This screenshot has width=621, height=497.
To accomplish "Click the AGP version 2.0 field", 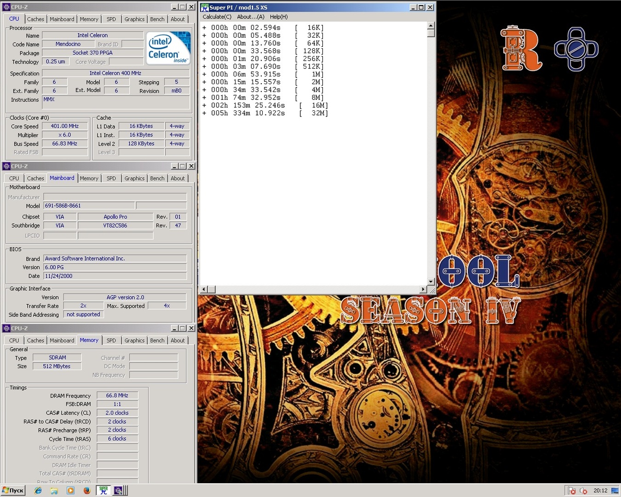I will point(125,297).
